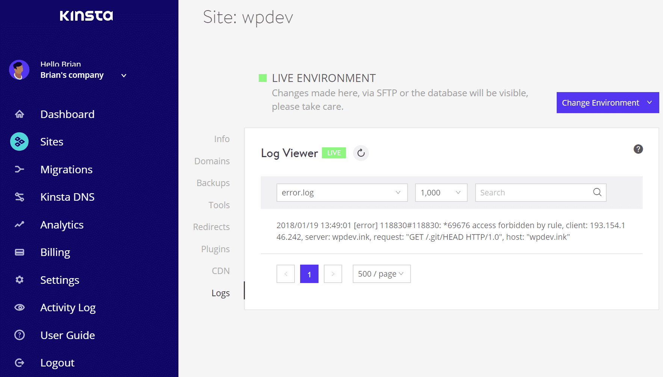Go to the Migrations page

(x=66, y=170)
